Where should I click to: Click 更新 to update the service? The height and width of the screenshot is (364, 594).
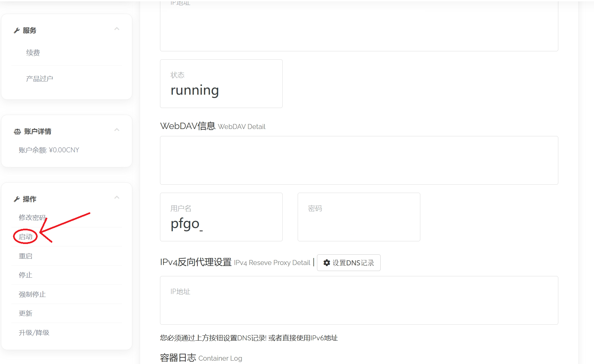(x=26, y=313)
